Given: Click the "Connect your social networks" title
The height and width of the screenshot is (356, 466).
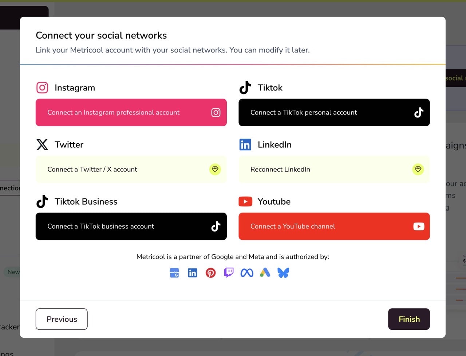Looking at the screenshot, I should [101, 35].
